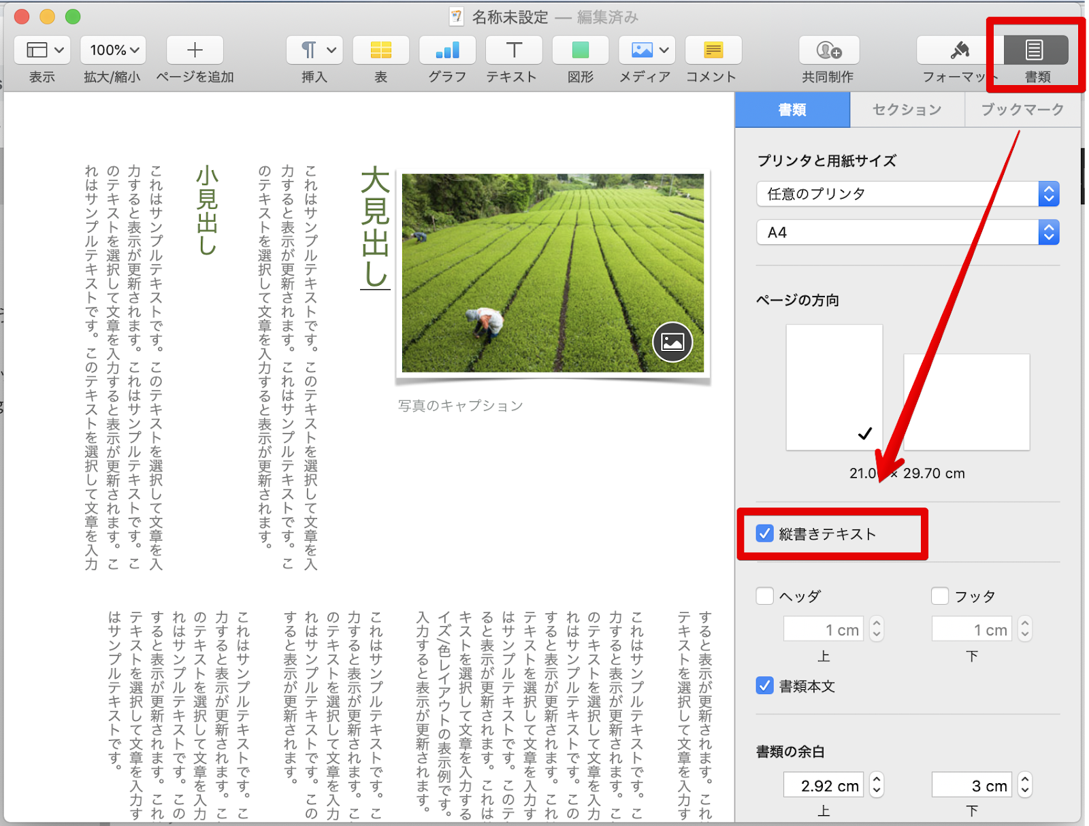Adjust the header 上 distance stepper
This screenshot has height=826, width=1089.
point(877,629)
